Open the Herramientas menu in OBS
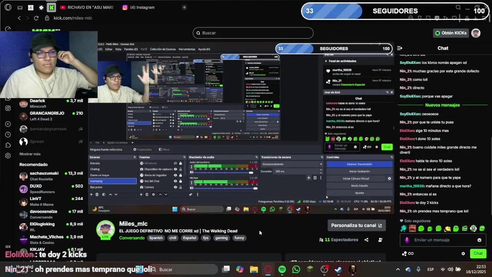The width and height of the screenshot is (492, 277). point(187,49)
